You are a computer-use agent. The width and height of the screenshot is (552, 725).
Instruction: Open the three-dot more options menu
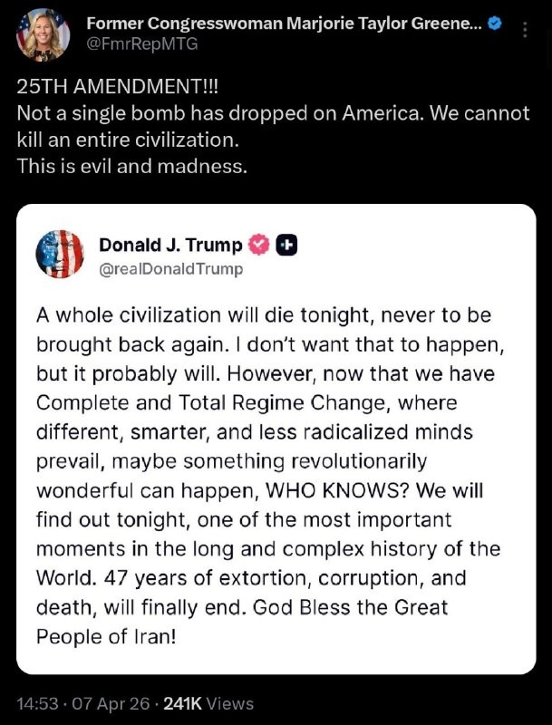click(526, 31)
